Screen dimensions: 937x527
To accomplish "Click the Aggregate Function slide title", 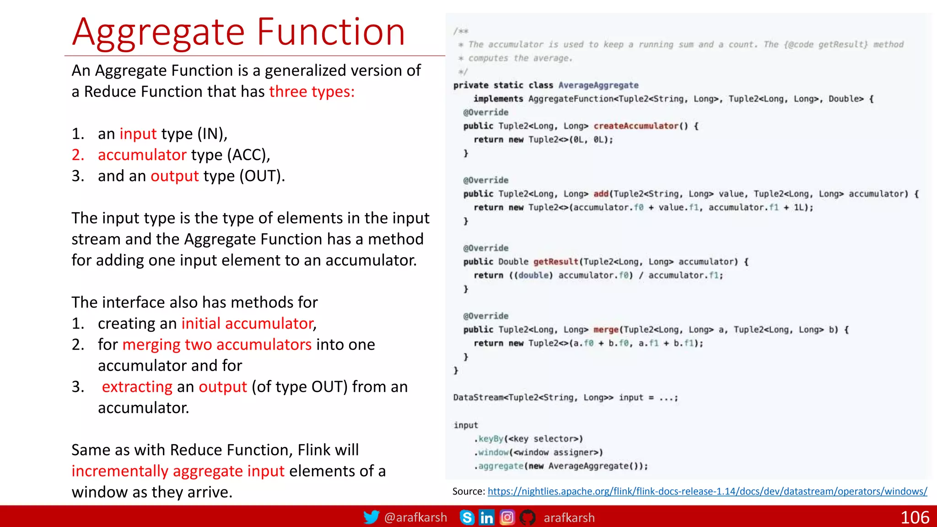I will [x=238, y=32].
